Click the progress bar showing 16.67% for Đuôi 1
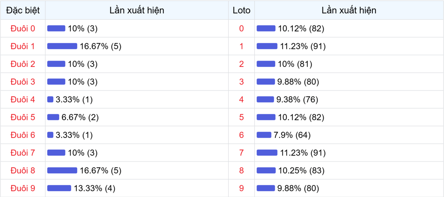 [x=62, y=46]
